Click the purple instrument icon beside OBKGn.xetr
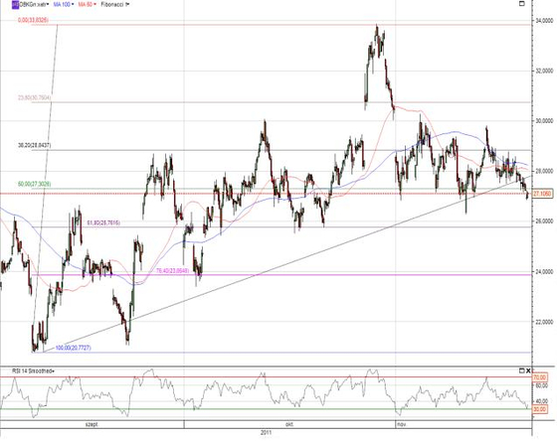Image resolution: width=557 pixels, height=441 pixels. coord(15,5)
